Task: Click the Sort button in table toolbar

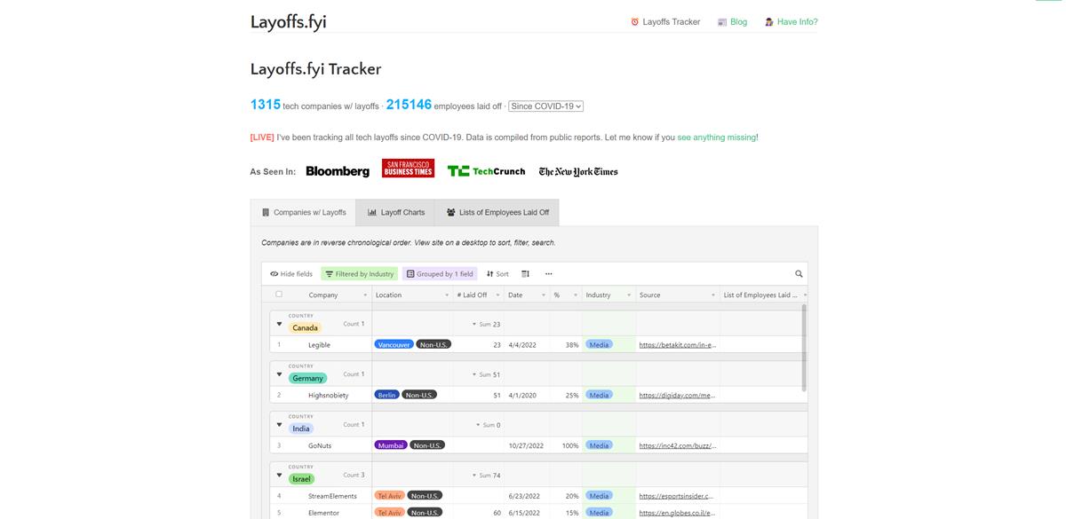Action: (x=497, y=274)
